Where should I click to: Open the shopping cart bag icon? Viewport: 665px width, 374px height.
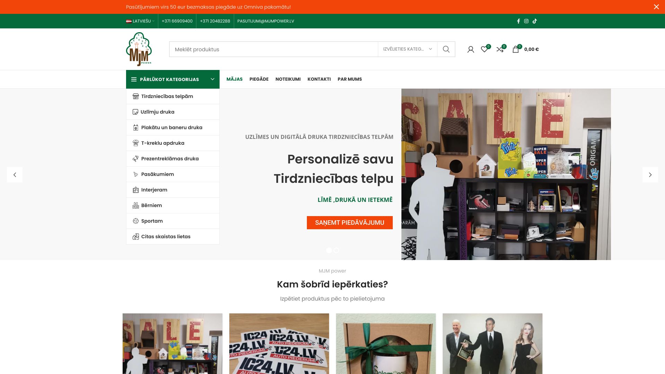point(515,50)
